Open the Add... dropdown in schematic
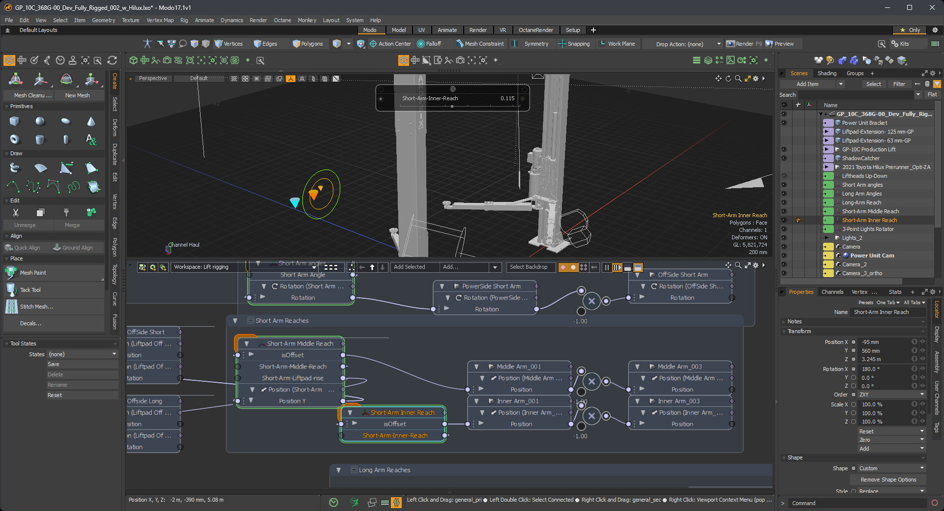 [x=470, y=267]
